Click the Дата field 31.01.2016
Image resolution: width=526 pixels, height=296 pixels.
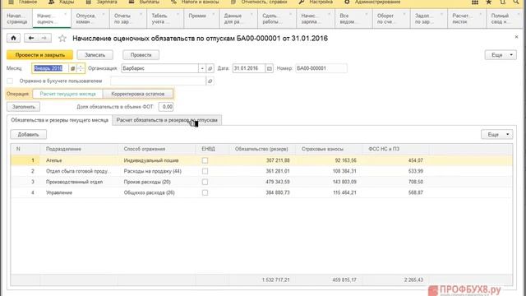248,68
